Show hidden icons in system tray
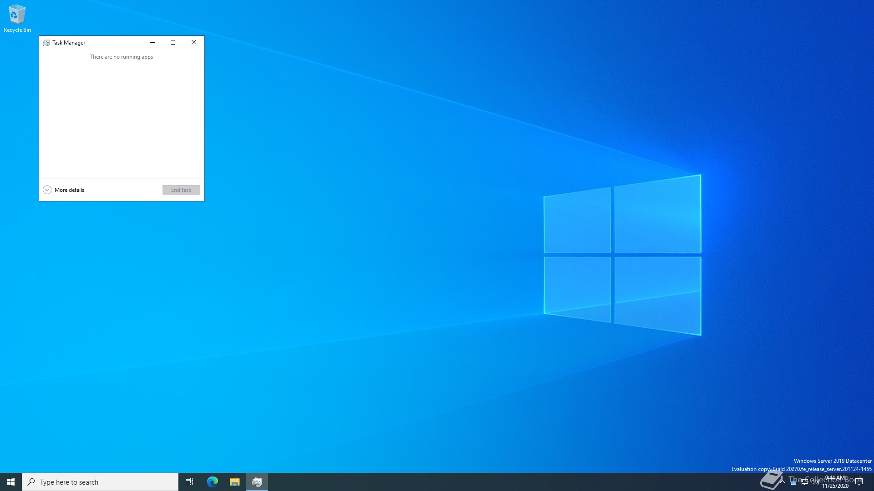The width and height of the screenshot is (874, 491). pos(783,482)
